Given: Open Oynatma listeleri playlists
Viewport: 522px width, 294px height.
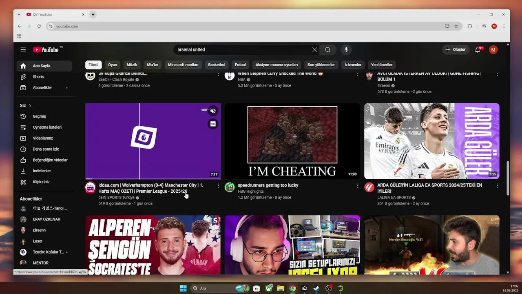Looking at the screenshot, I should click(44, 127).
